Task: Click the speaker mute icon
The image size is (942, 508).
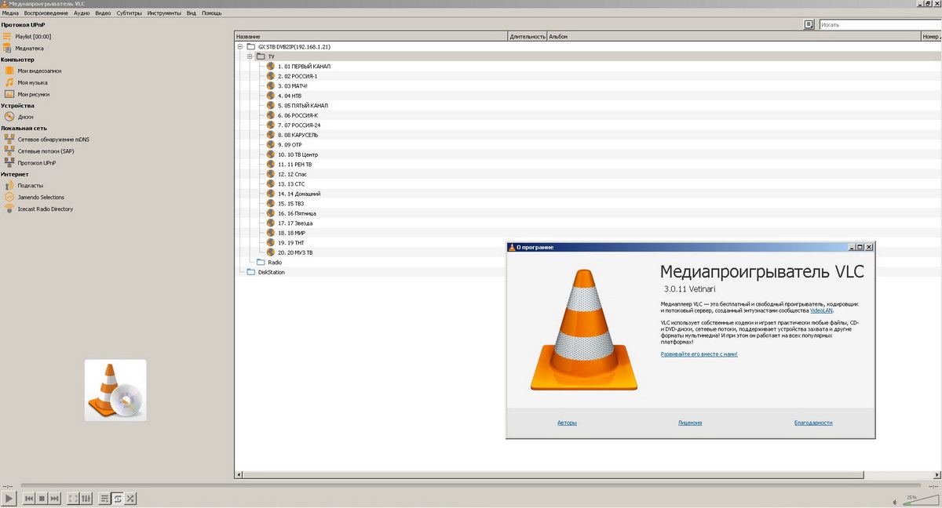Action: 896,501
